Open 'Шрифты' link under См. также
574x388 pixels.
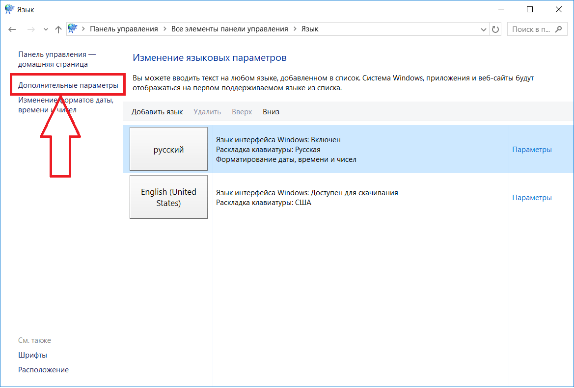pyautogui.click(x=32, y=355)
